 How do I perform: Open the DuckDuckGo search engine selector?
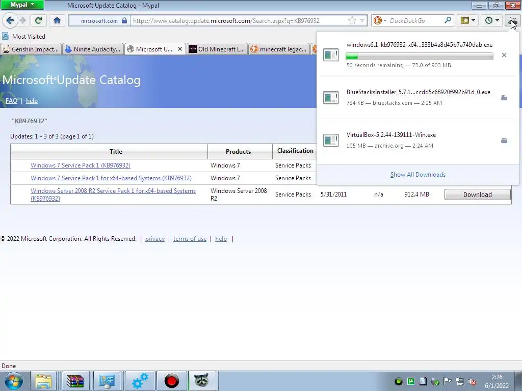(x=379, y=20)
